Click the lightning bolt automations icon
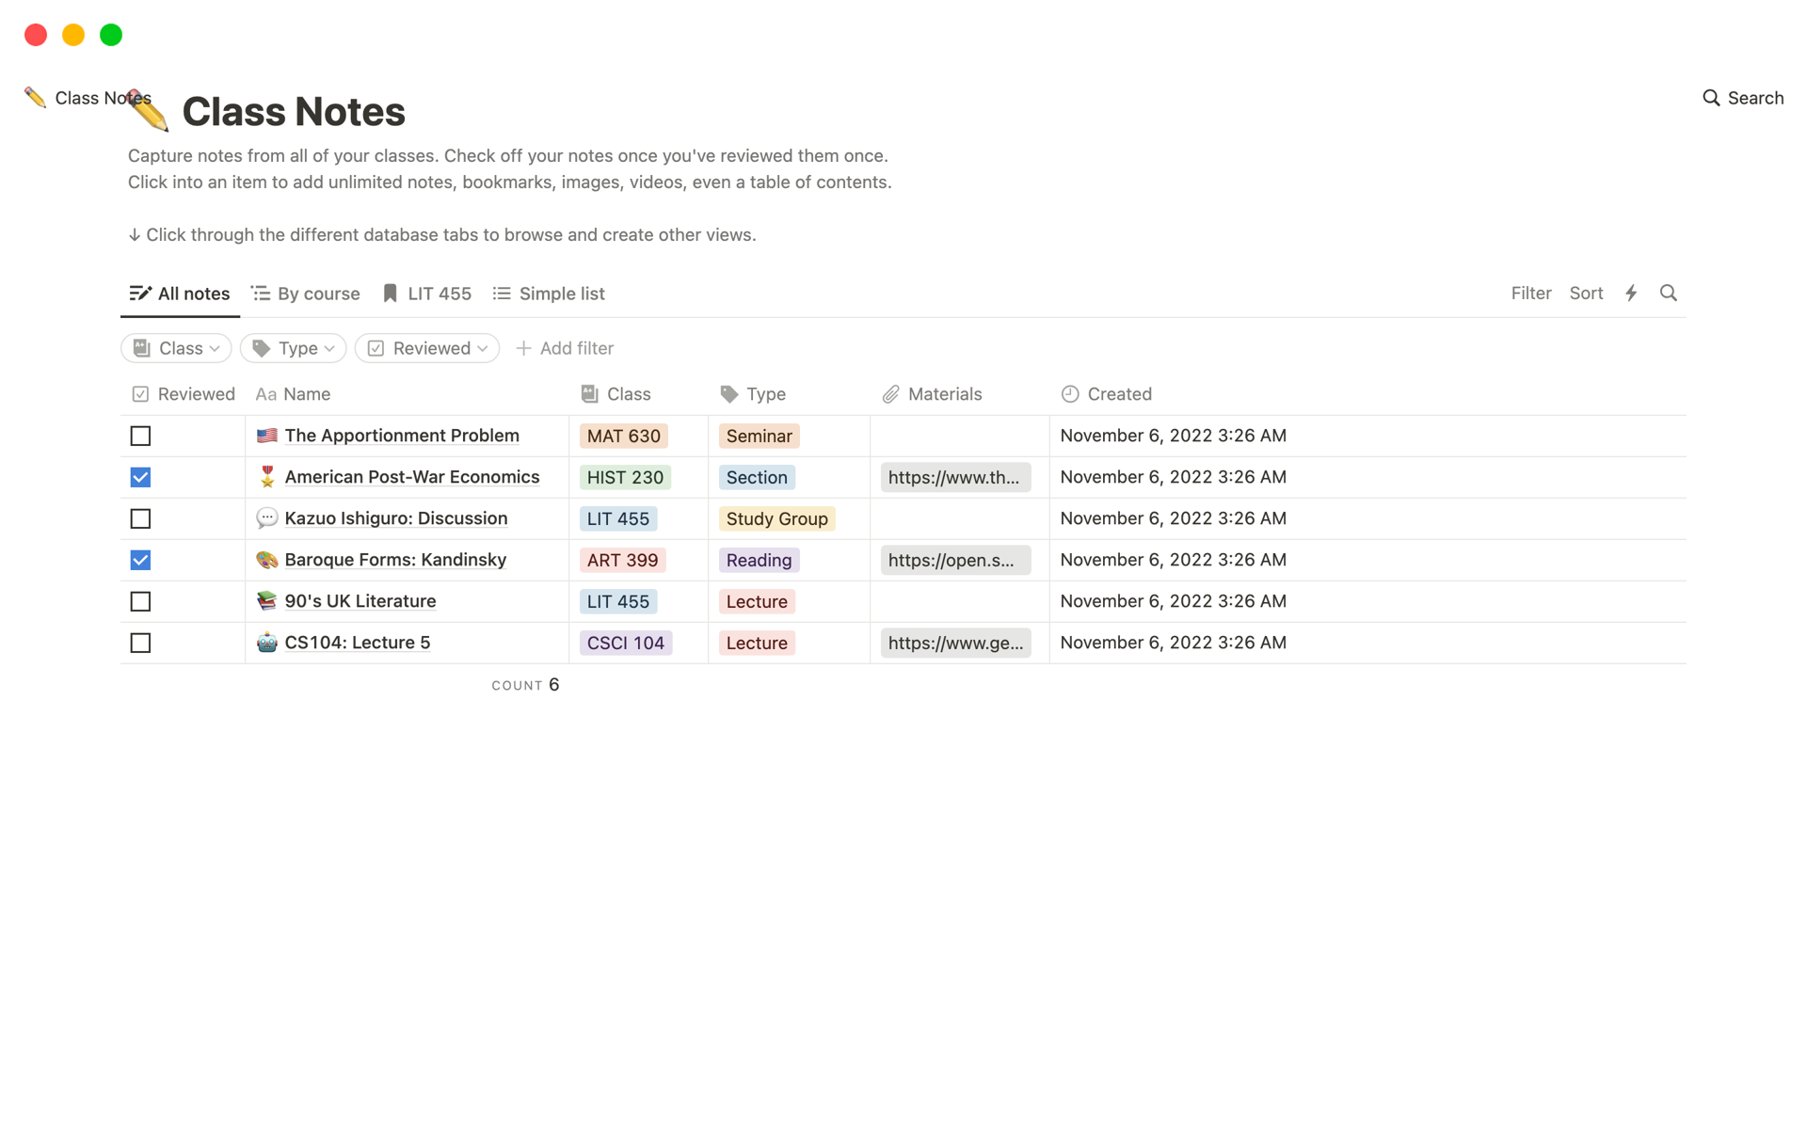The width and height of the screenshot is (1807, 1129). [x=1631, y=294]
